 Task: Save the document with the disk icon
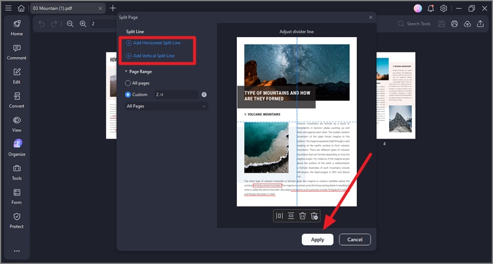coord(442,24)
